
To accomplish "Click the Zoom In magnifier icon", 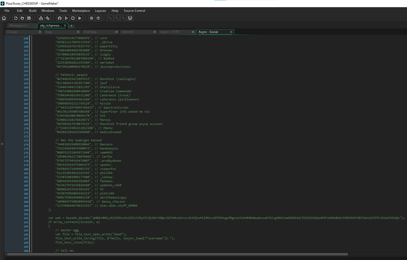I will pos(123,18).
